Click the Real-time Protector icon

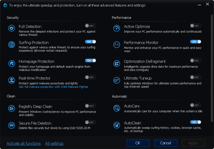11,80
